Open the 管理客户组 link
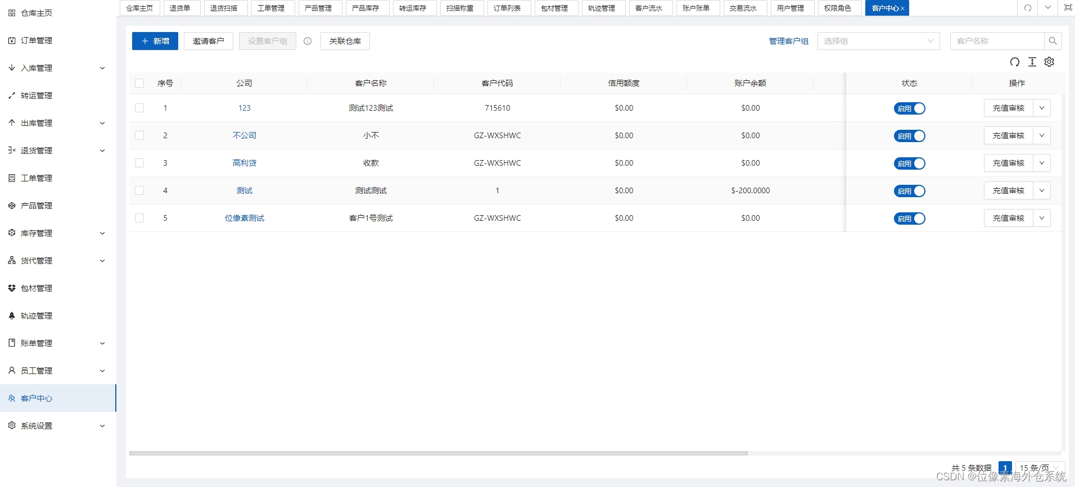Screen dimensions: 1075x487 coord(789,41)
